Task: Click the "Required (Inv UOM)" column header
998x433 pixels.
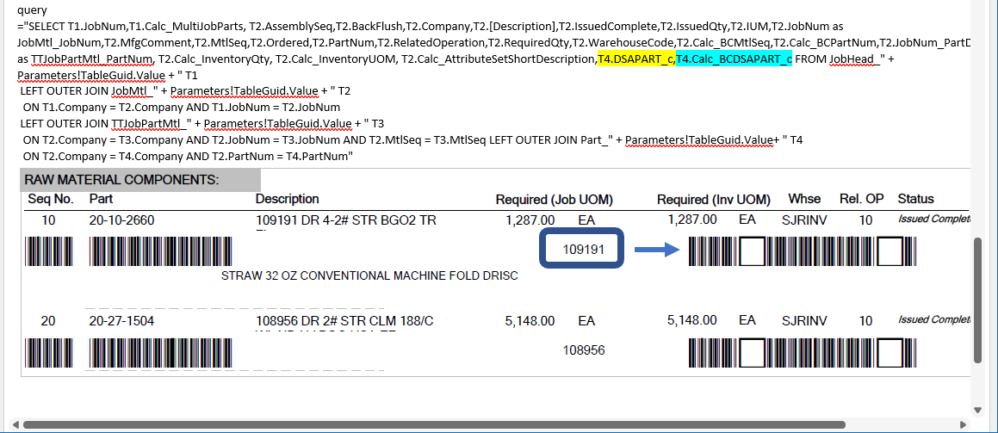Action: 714,201
